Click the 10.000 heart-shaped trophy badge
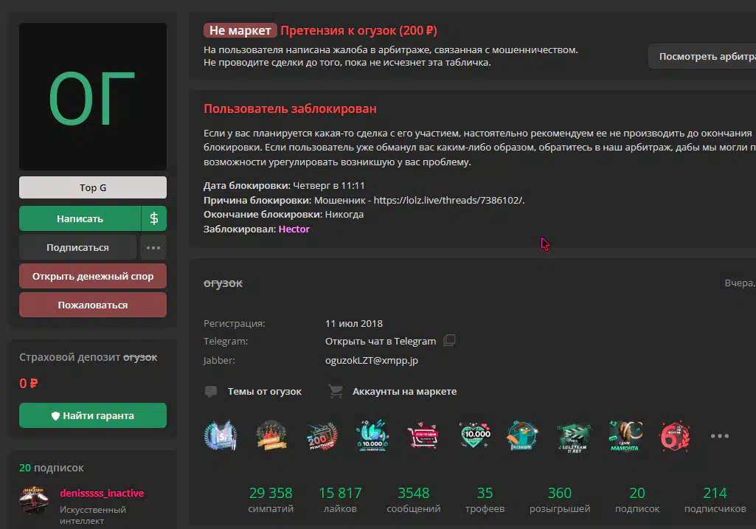756x529 pixels. 474,436
